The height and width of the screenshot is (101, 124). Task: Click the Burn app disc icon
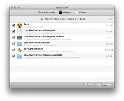click(x=20, y=26)
